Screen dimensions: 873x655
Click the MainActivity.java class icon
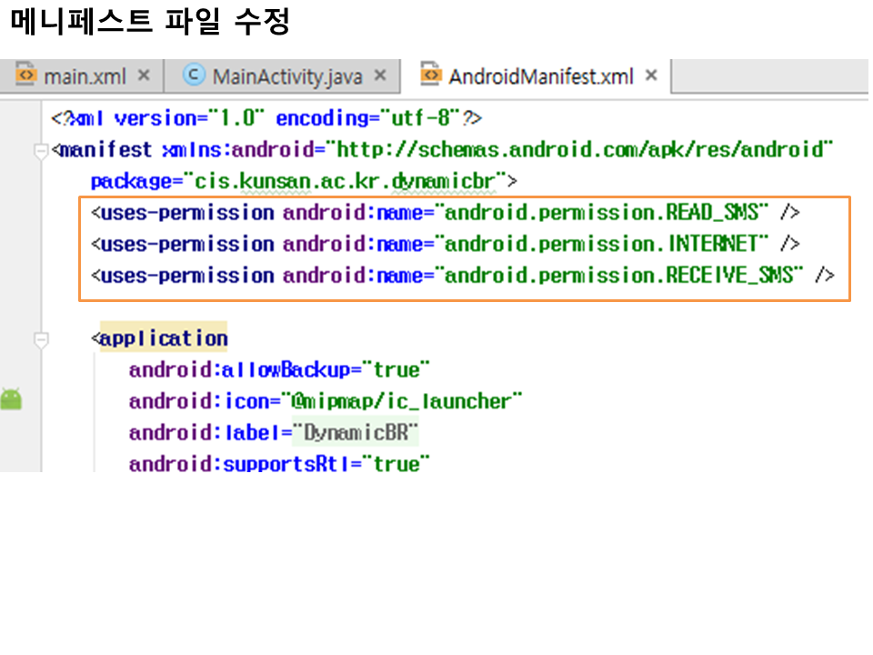tap(194, 76)
